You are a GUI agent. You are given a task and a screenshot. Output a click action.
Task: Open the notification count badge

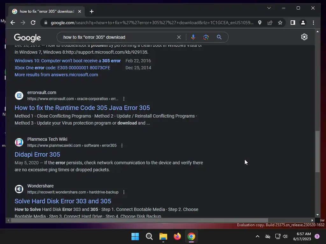tap(317, 236)
